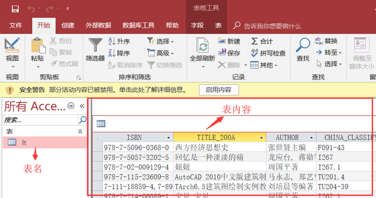This screenshot has width=376, height=198.
Task: Open the quick access toolbar customize arrow
Action: tap(68, 9)
